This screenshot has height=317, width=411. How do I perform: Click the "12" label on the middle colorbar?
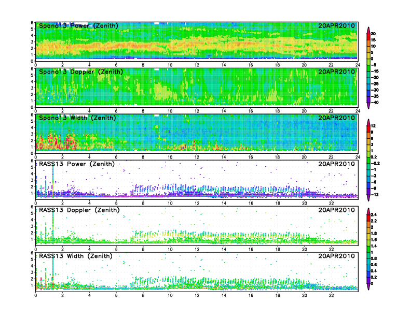tap(373, 126)
